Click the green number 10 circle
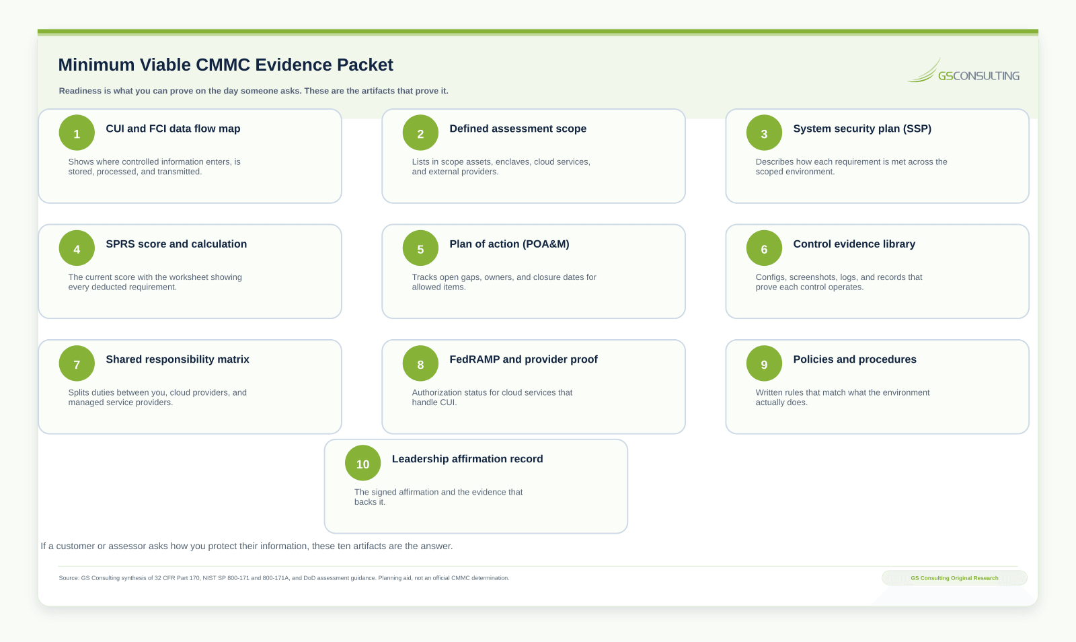This screenshot has width=1076, height=642. point(362,464)
